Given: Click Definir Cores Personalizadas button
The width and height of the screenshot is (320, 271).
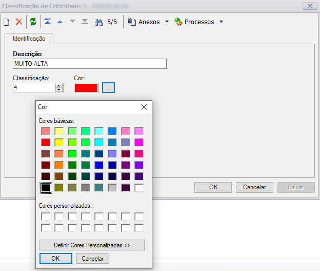Looking at the screenshot, I should pos(92,245).
